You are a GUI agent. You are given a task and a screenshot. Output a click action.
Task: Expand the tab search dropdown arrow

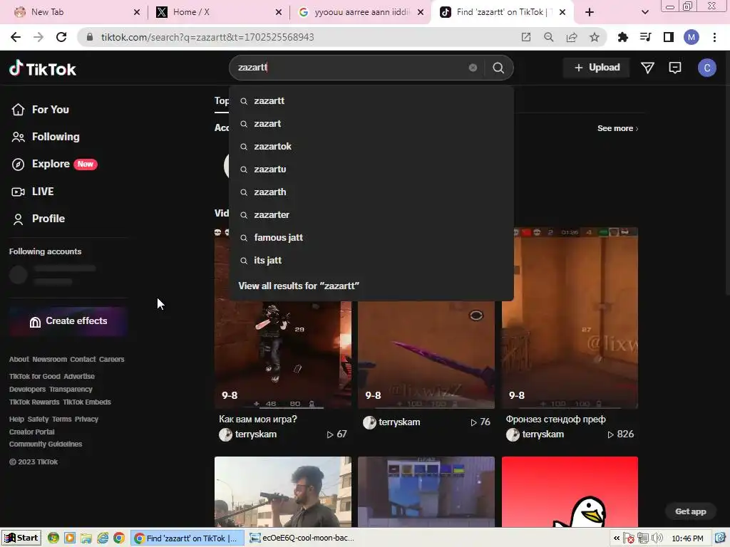644,12
